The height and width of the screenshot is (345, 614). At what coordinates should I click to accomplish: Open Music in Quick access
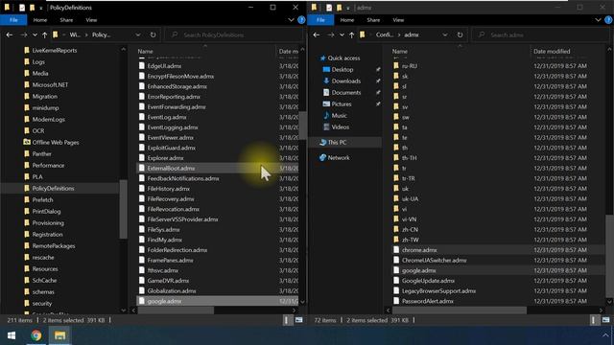coord(339,116)
